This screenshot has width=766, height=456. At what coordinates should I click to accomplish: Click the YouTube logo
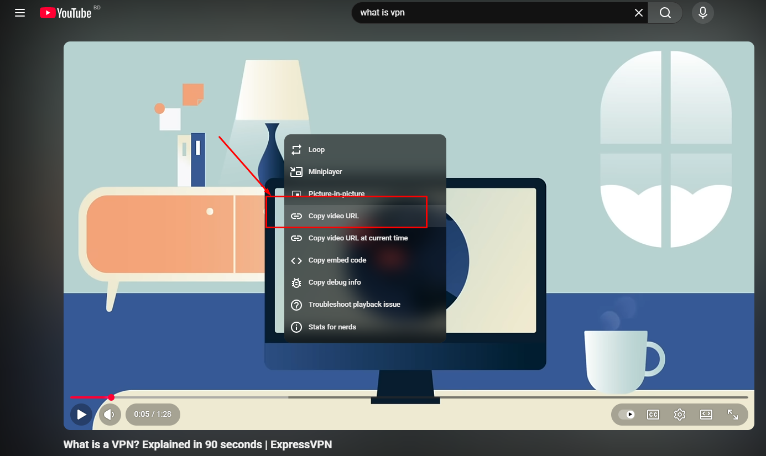point(65,13)
